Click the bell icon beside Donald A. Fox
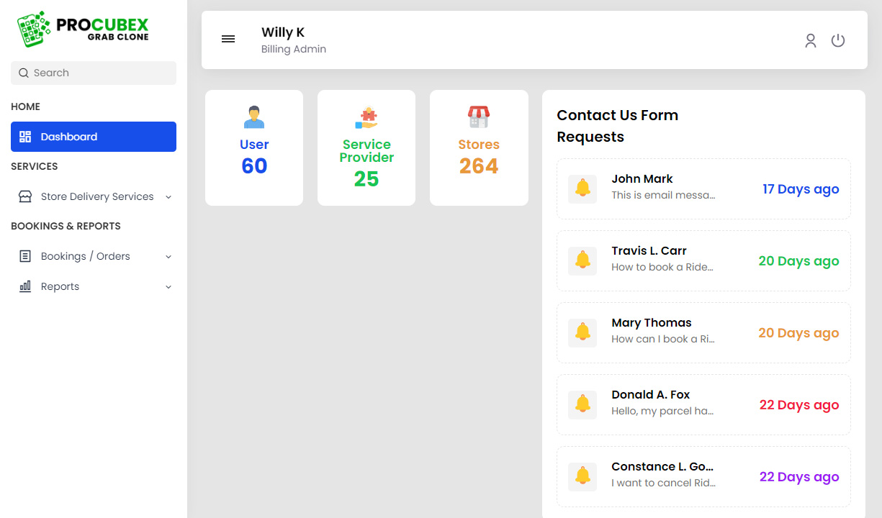 582,404
